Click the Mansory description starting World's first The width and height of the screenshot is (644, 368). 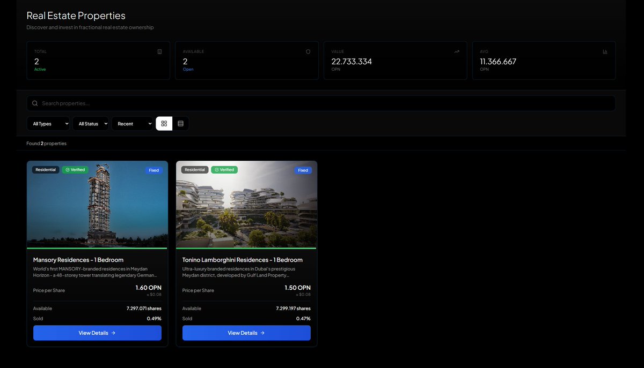pyautogui.click(x=95, y=272)
